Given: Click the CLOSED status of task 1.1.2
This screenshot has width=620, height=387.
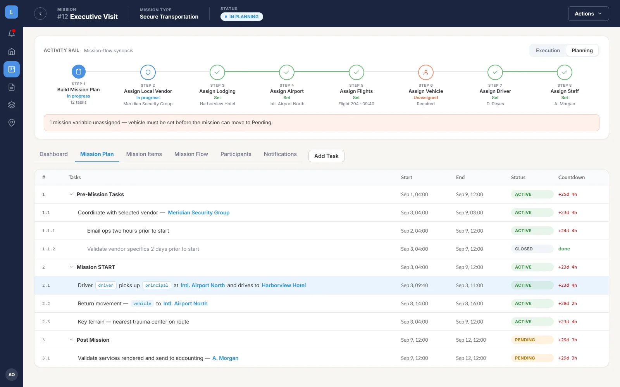Looking at the screenshot, I should 532,249.
